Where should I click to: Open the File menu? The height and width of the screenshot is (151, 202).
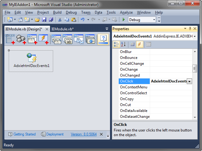7,12
